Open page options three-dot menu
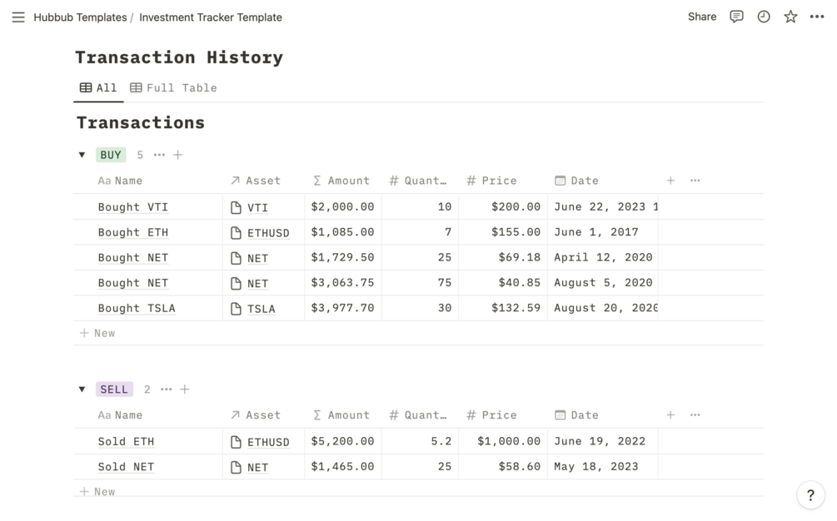Screen dimensions: 837x521 pos(817,17)
